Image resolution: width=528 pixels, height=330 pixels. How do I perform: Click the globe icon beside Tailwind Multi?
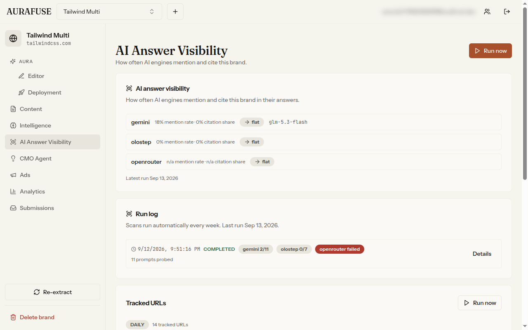(13, 38)
